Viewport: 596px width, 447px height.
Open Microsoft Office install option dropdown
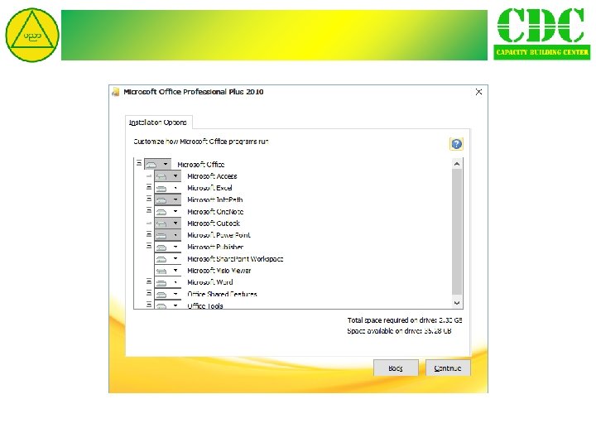click(x=157, y=164)
